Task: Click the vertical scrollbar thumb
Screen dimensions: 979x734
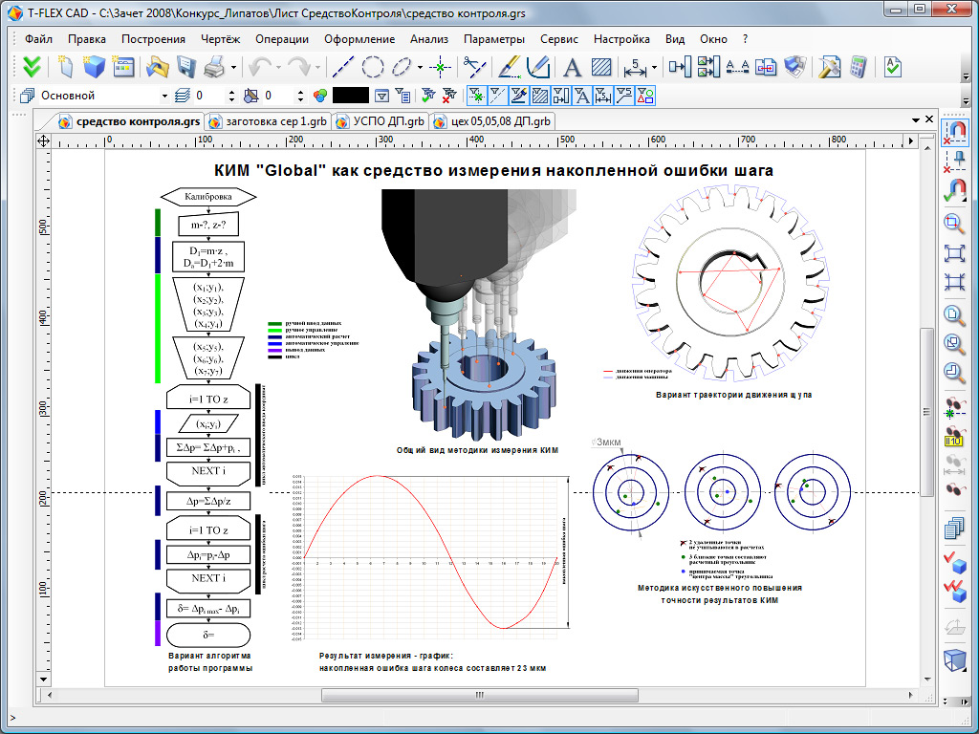Action: click(927, 412)
